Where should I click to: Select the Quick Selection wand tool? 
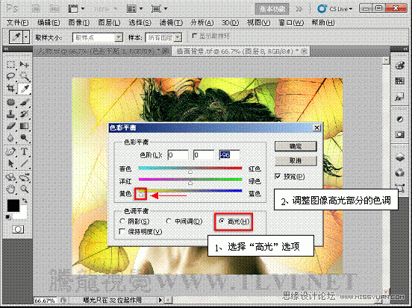click(25, 76)
